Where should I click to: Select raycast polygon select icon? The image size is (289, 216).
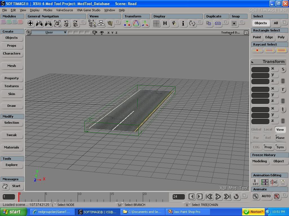(x=281, y=50)
